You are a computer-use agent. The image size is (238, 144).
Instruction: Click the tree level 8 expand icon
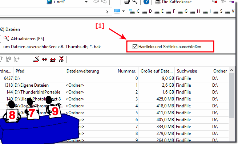click(8, 59)
